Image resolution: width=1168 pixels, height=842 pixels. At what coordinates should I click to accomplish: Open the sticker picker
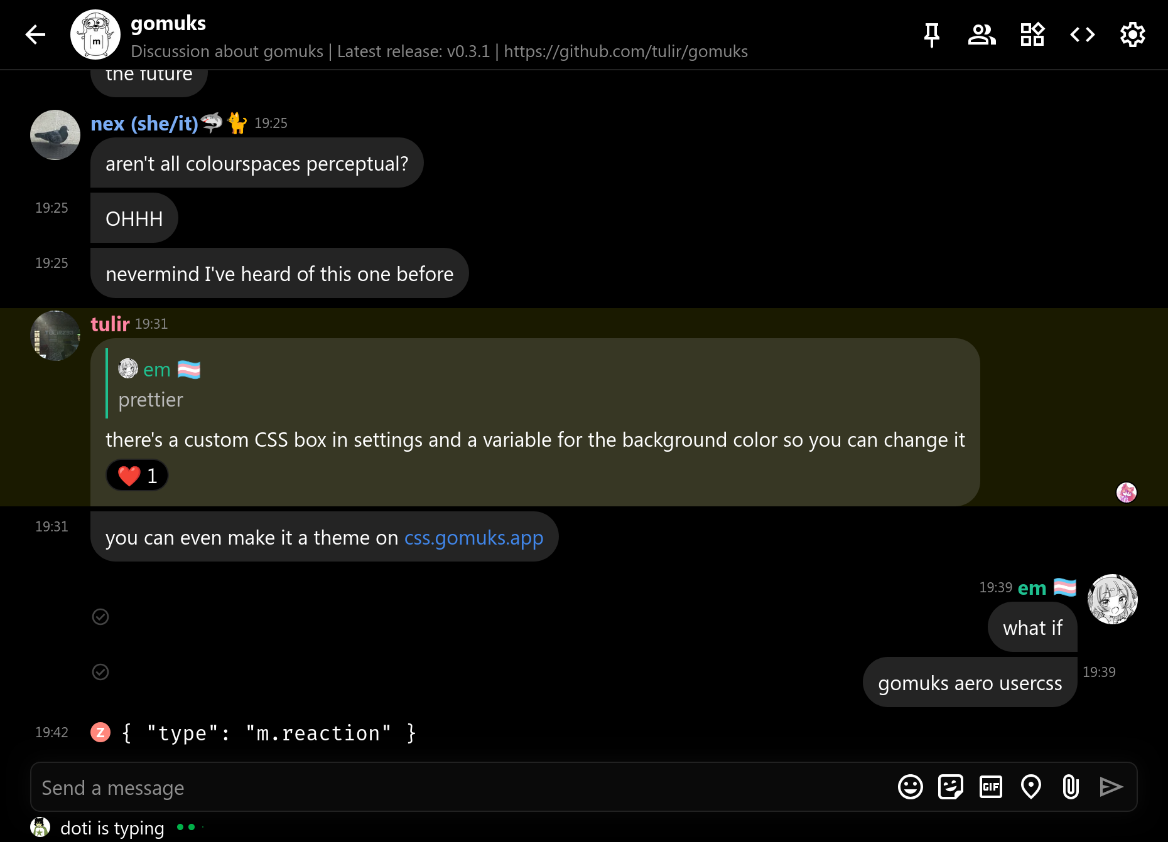click(951, 787)
